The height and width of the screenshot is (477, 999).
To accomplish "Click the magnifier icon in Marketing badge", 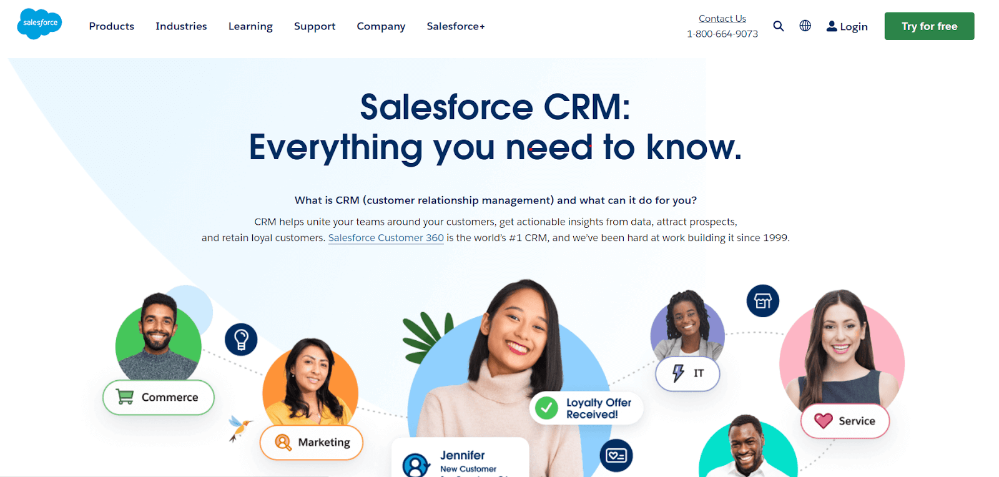I will pos(283,443).
